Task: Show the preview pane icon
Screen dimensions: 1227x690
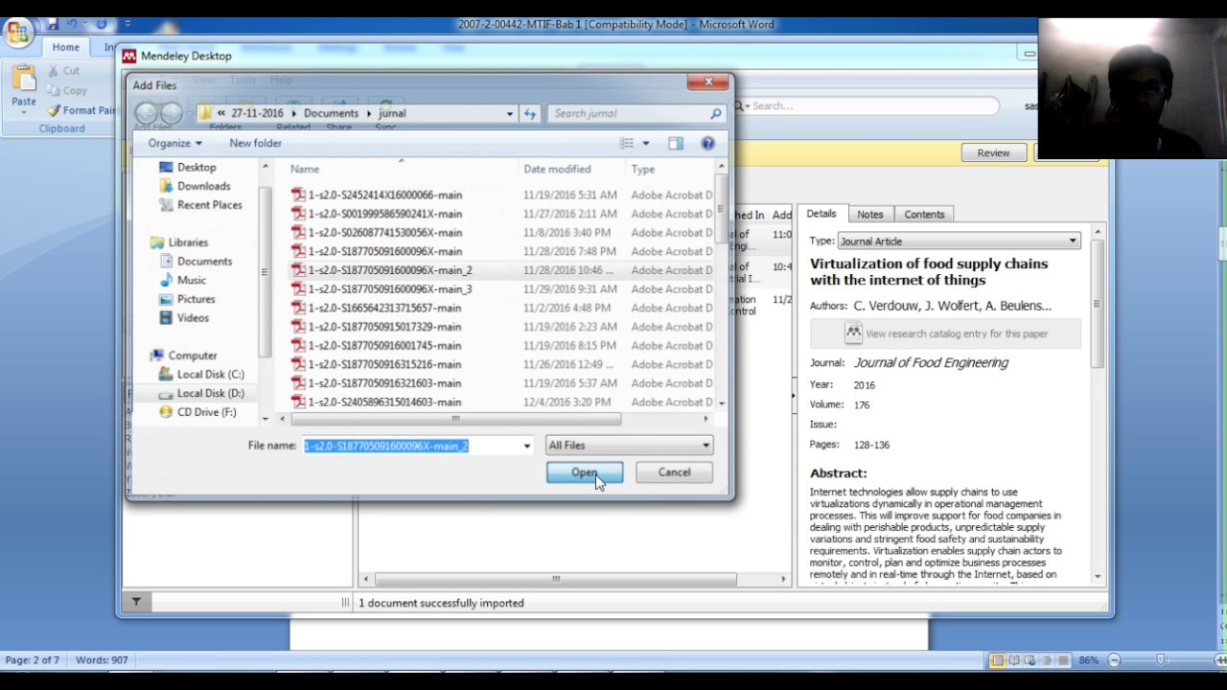Action: 676,143
